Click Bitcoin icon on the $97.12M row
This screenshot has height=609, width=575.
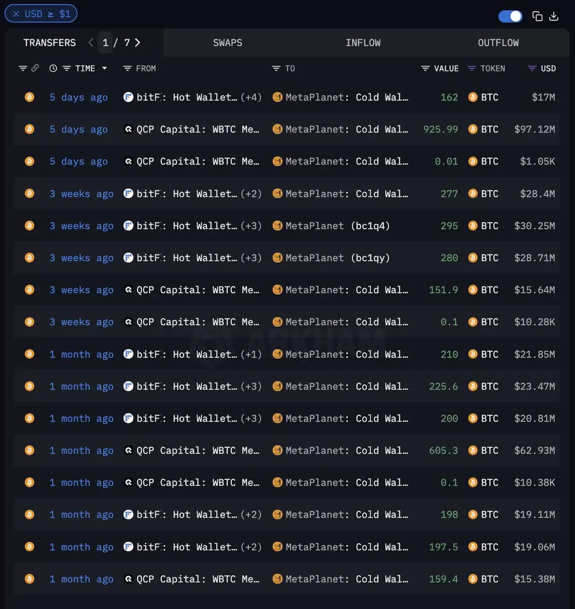point(29,129)
